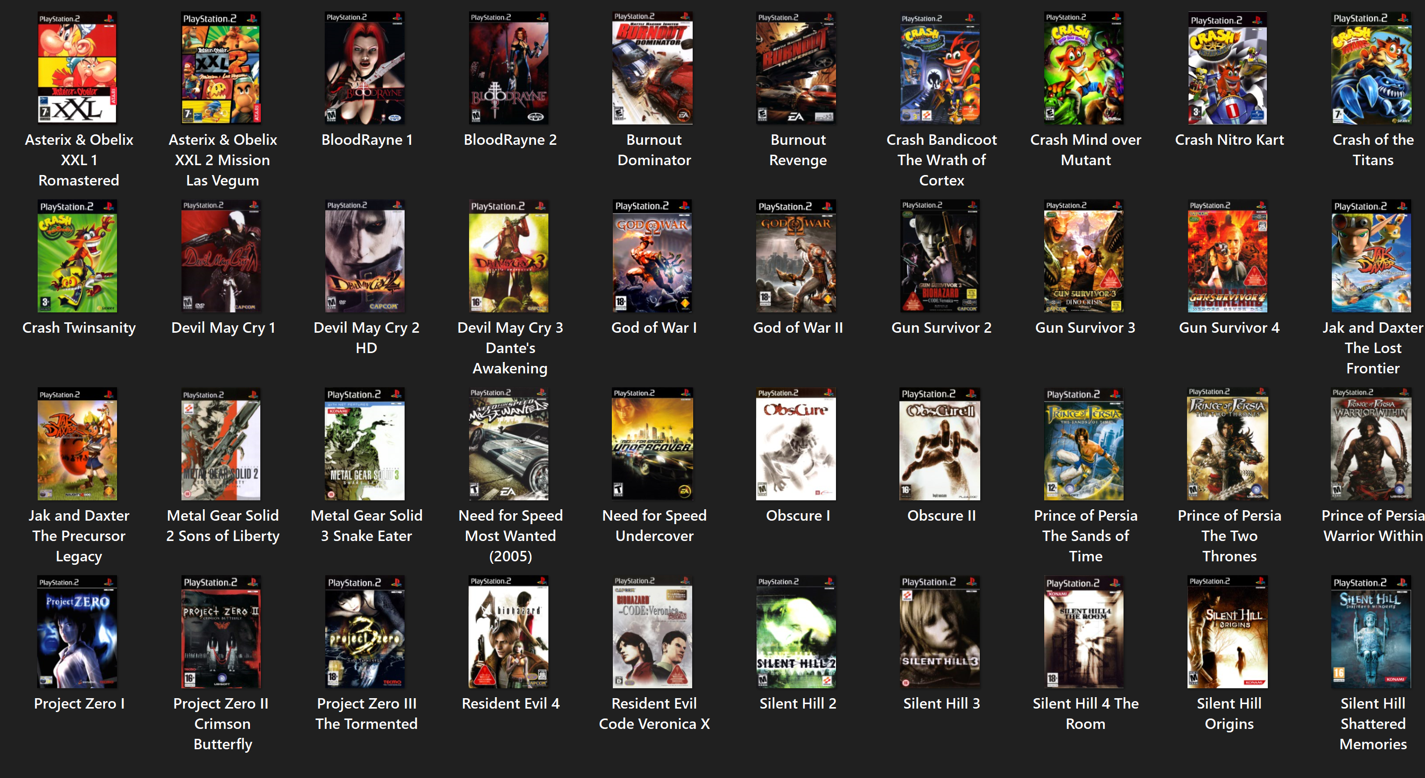
Task: Open Metal Gear Solid 3 Snake Eater cover
Action: [x=364, y=444]
